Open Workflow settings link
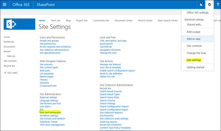Viewport: 221px width, 131px height. pyautogui.click(x=49, y=116)
